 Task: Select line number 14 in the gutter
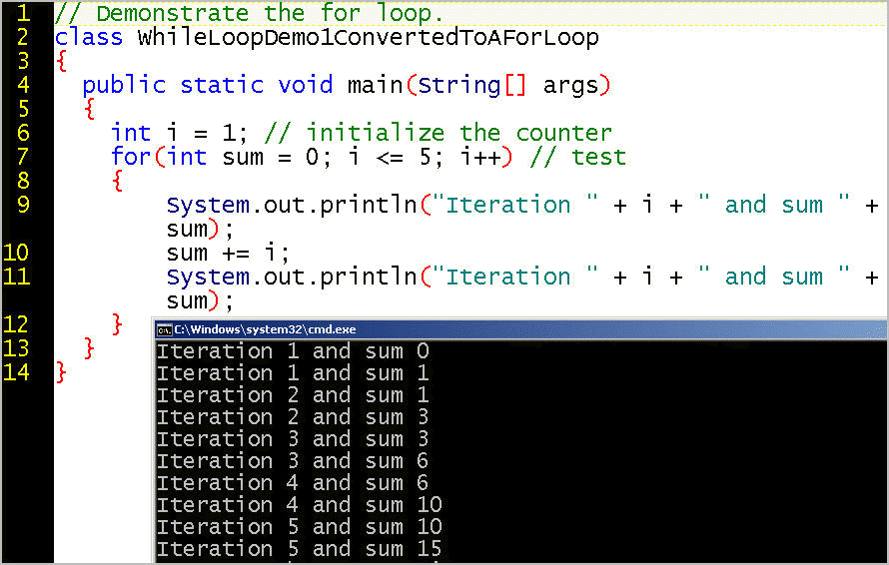coord(16,371)
